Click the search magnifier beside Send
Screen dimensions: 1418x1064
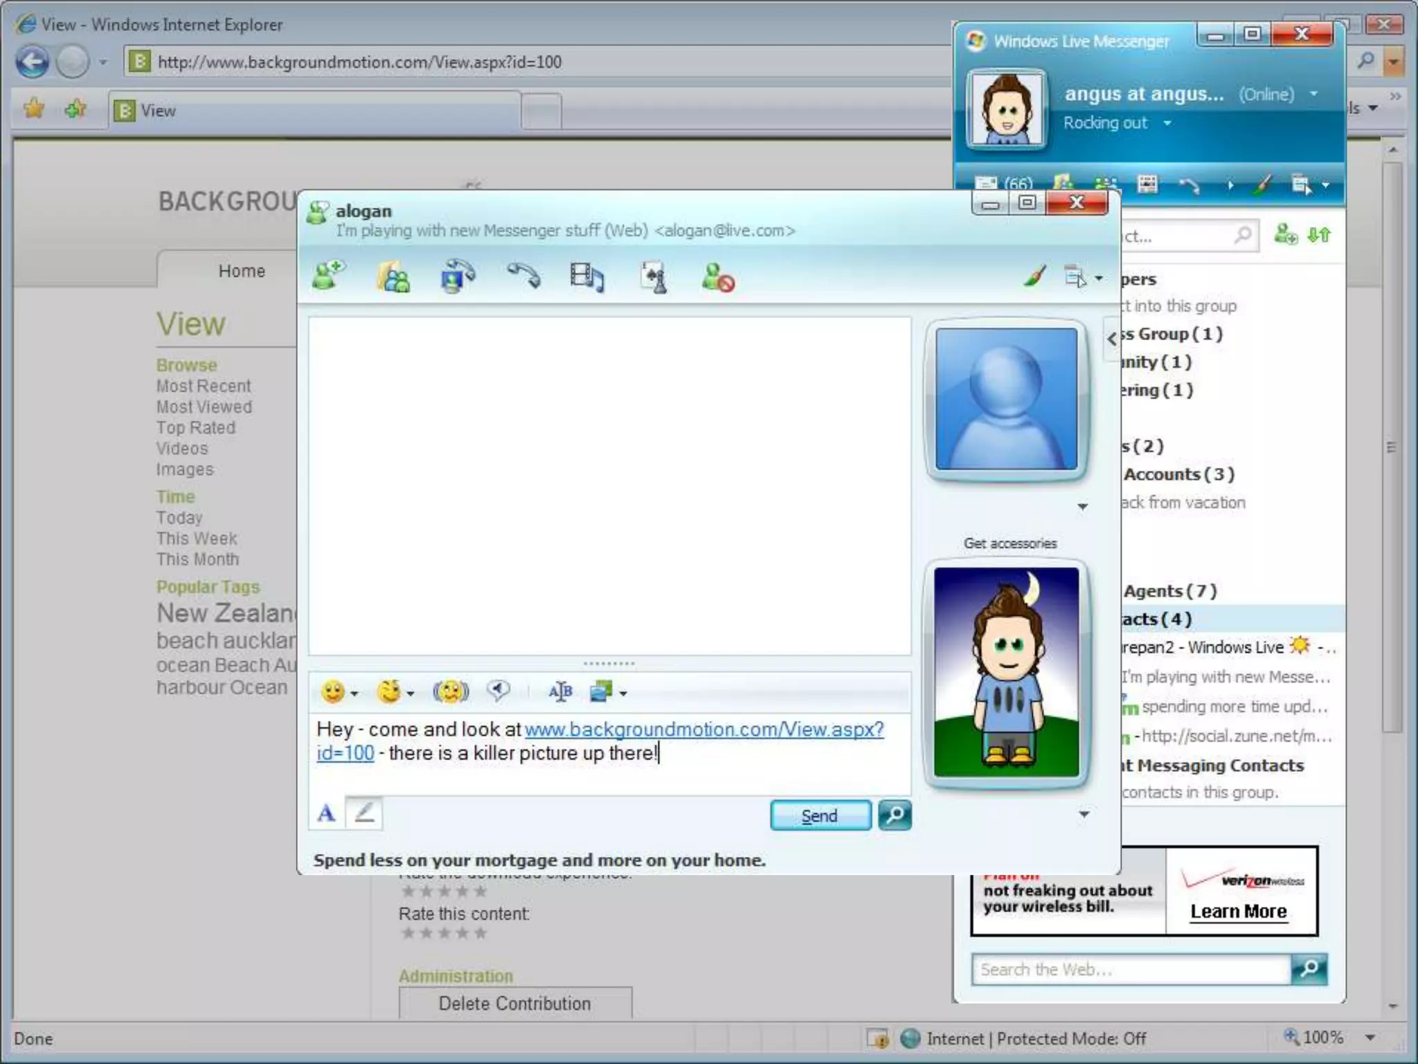click(895, 815)
